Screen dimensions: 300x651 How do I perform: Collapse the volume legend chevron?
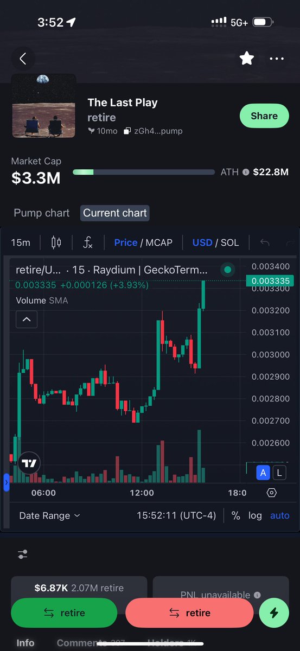(x=27, y=320)
